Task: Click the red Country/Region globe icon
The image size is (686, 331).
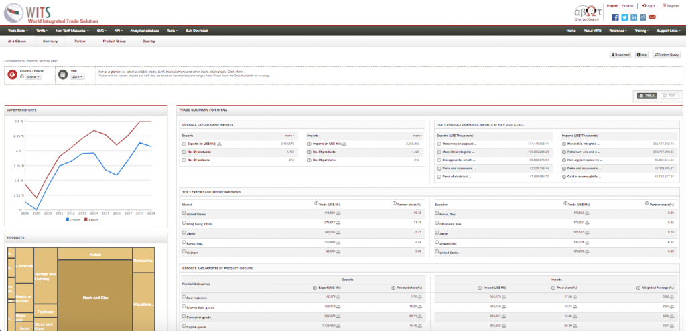Action: (x=13, y=74)
